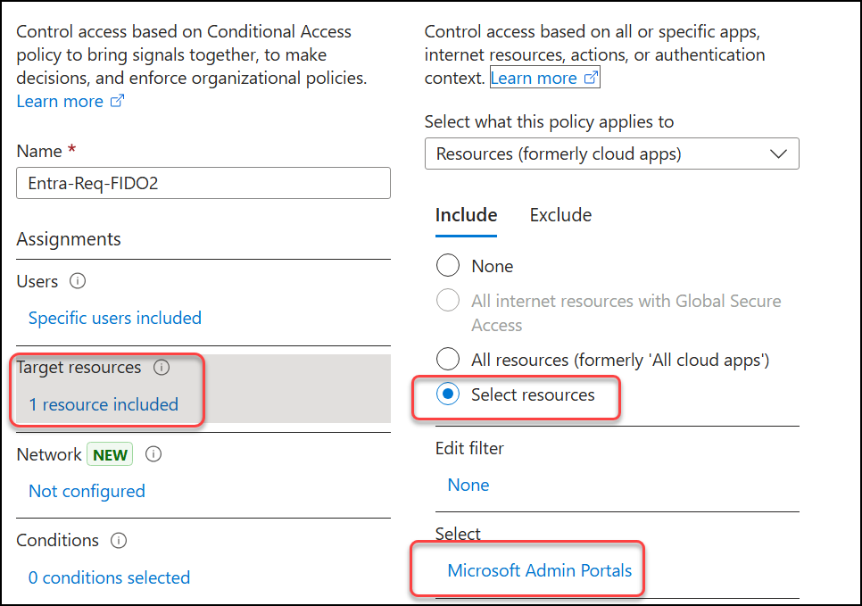Screen dimensions: 862x606
Task: Click the info icon beside Conditions
Action: tap(119, 541)
